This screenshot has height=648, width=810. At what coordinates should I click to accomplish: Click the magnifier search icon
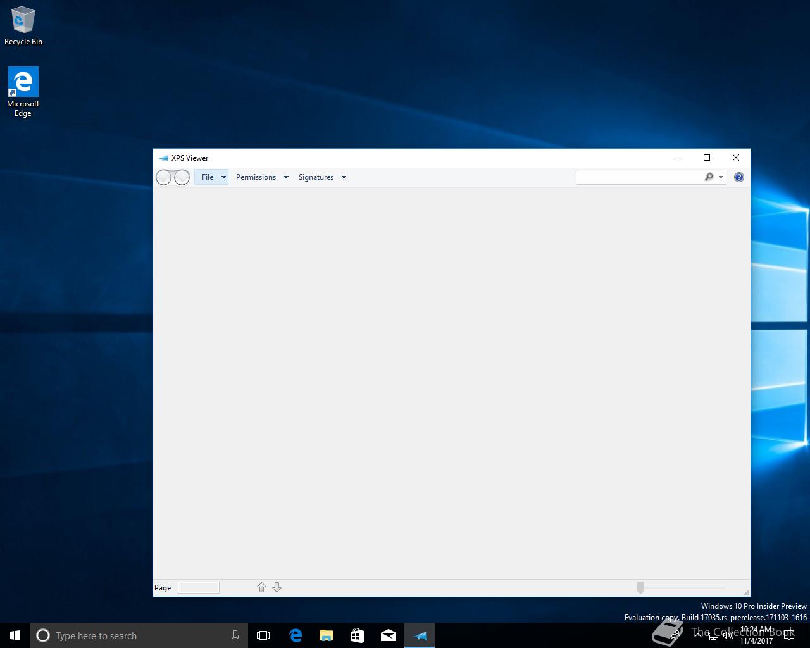[x=709, y=177]
